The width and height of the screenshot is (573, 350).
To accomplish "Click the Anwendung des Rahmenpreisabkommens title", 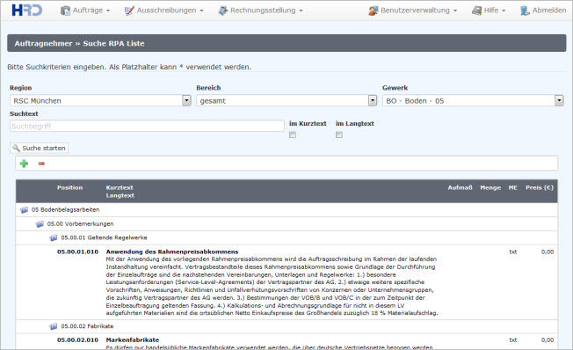I will [172, 252].
